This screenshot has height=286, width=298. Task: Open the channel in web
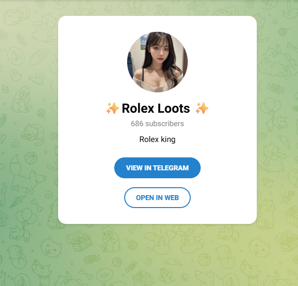[157, 198]
